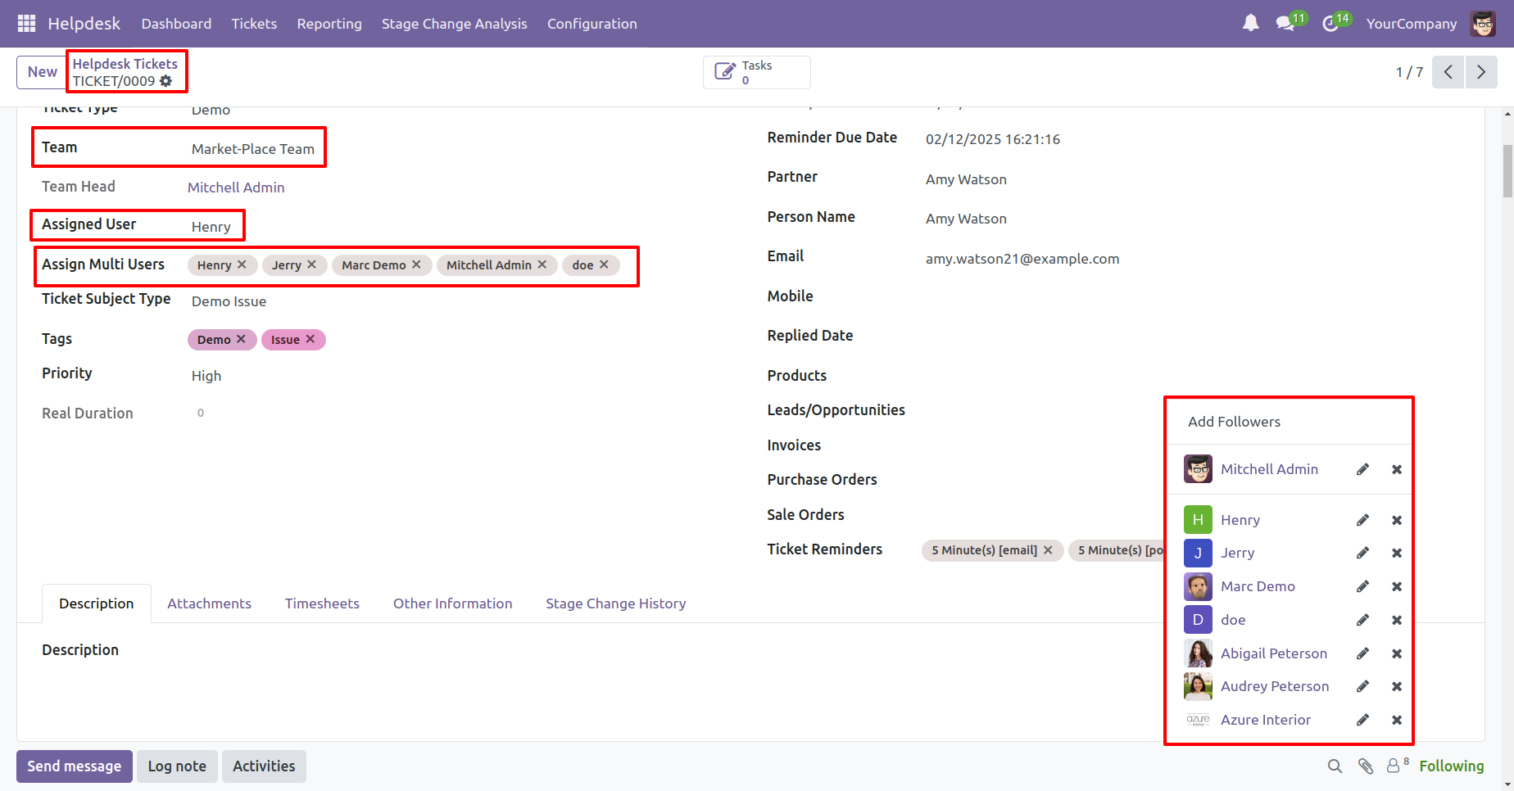The image size is (1514, 791).
Task: Open the Tasks stat button
Action: (757, 72)
